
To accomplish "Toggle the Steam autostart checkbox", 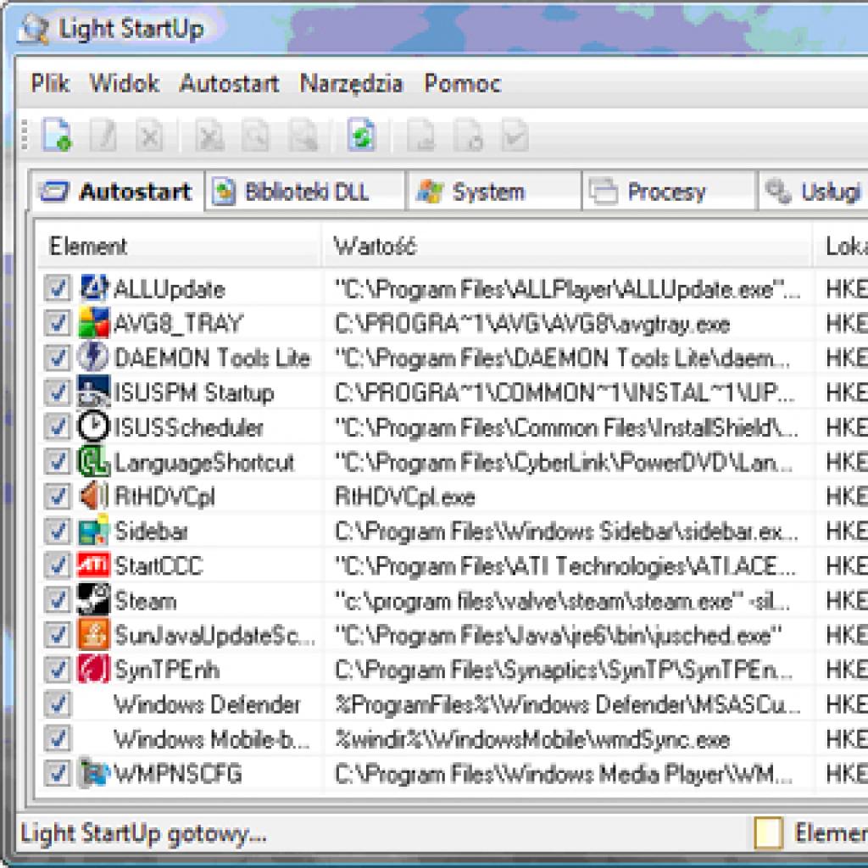I will (x=57, y=600).
